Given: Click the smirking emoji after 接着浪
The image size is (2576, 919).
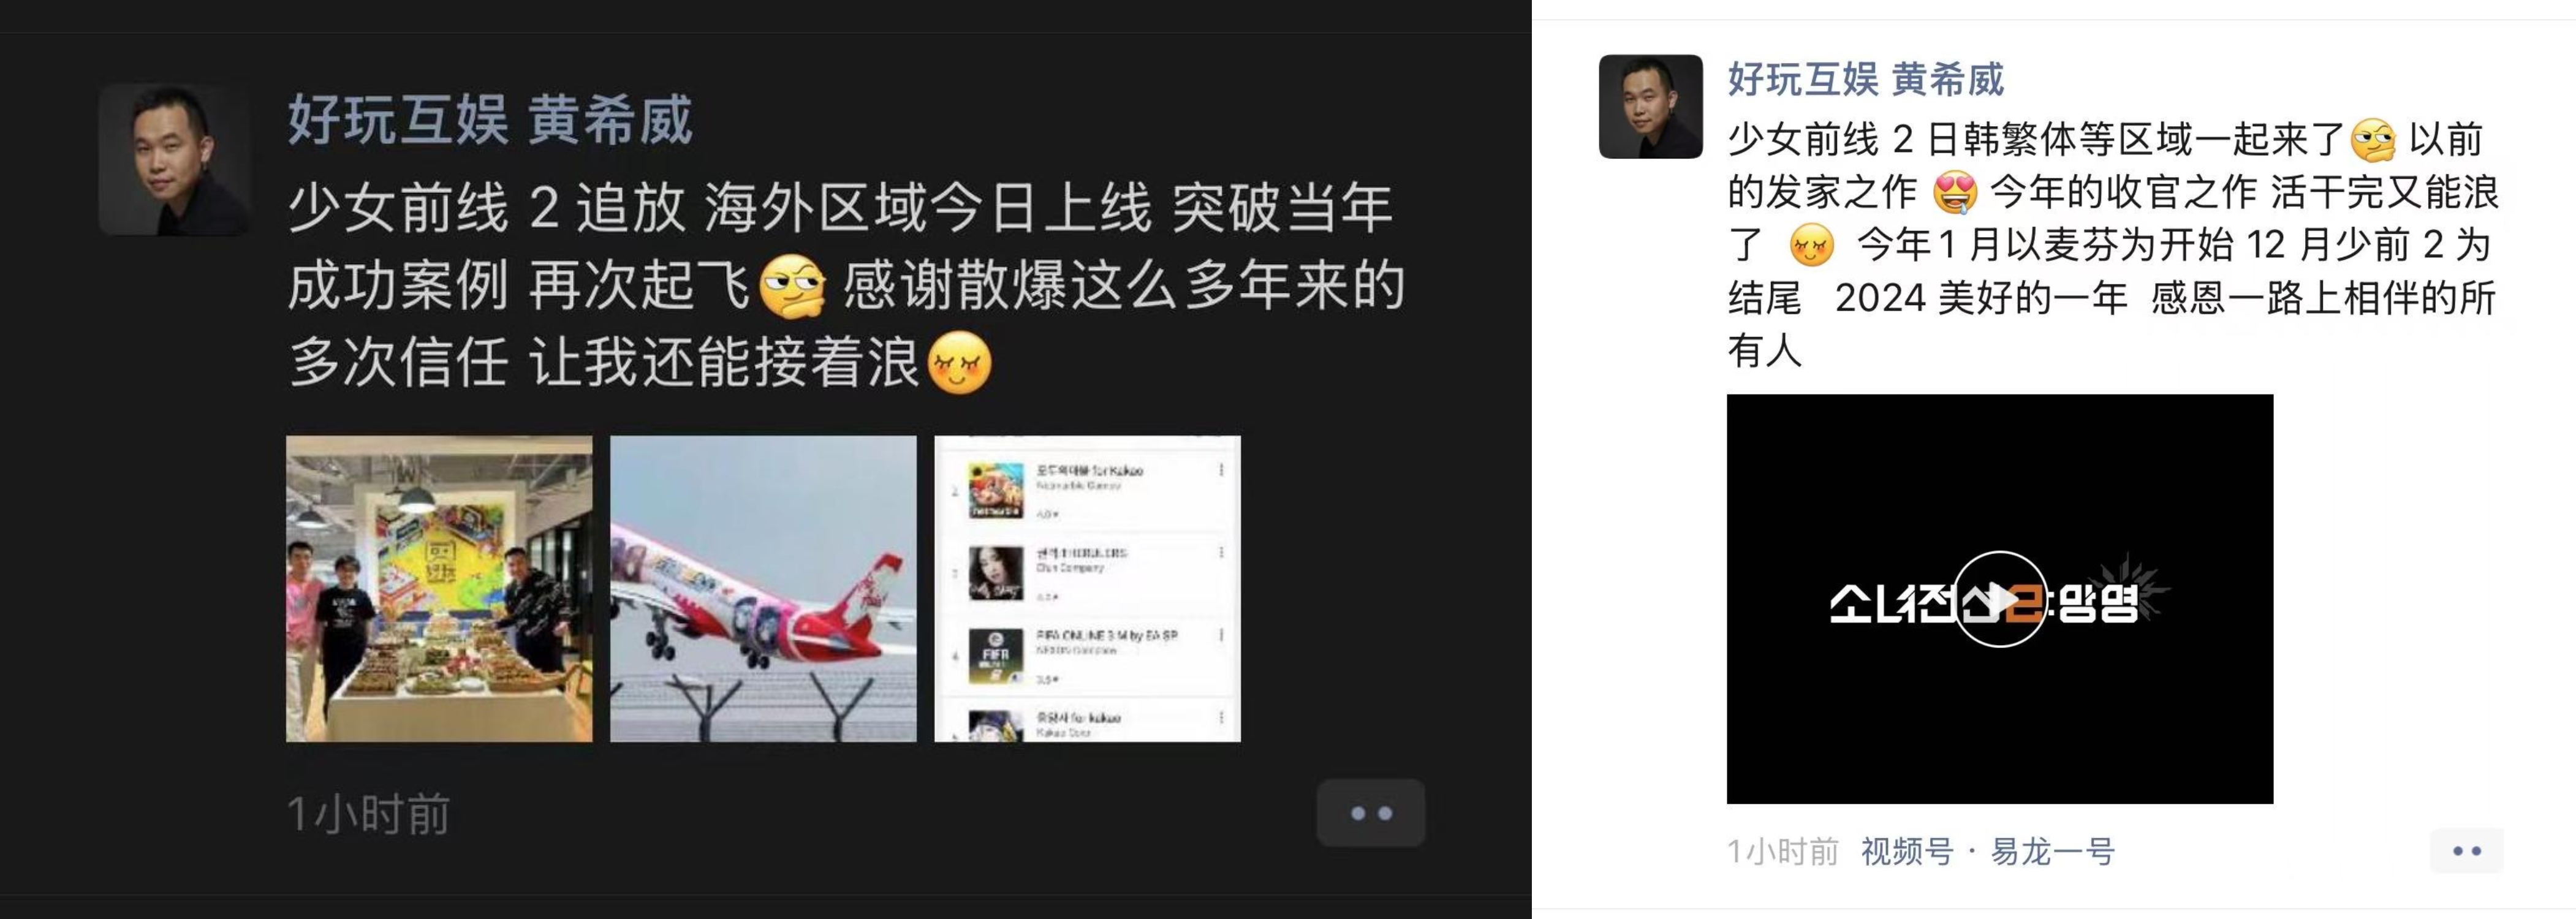Looking at the screenshot, I should click(960, 362).
